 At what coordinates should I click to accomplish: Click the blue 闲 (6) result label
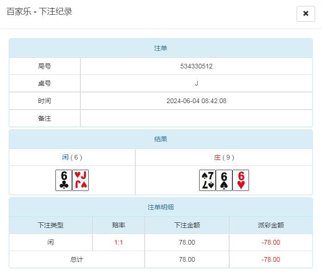click(x=72, y=157)
